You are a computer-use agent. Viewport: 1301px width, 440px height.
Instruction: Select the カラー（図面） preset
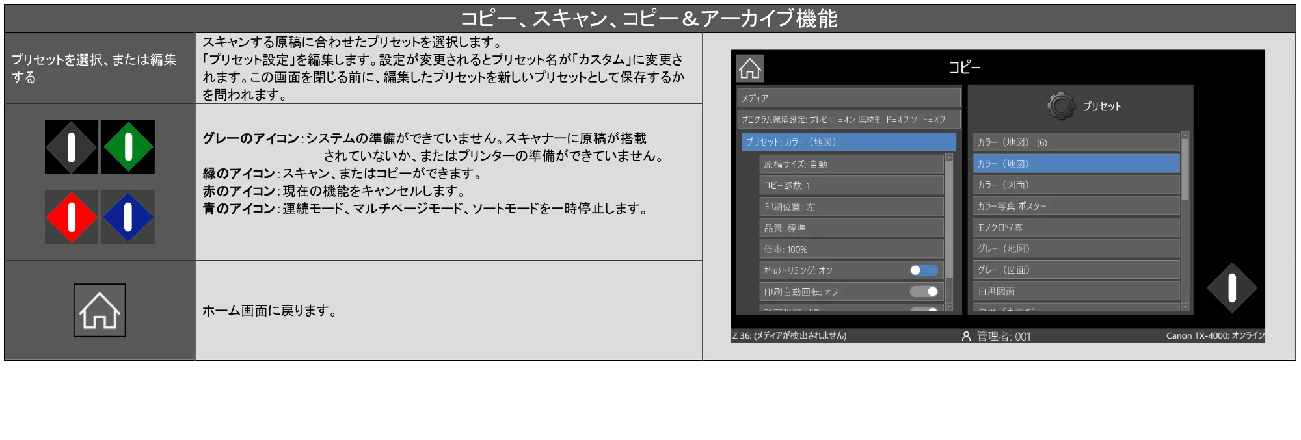click(1076, 185)
